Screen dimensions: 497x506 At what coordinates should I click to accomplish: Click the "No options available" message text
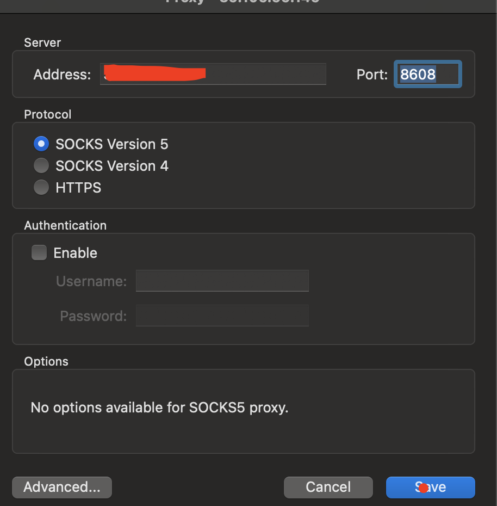(x=159, y=408)
